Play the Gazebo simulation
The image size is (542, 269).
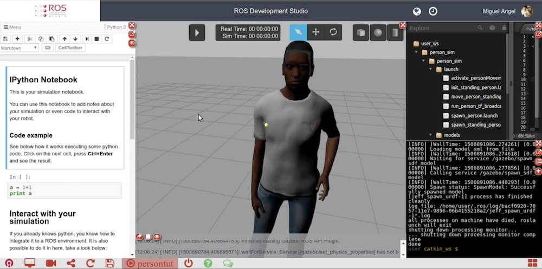197,32
